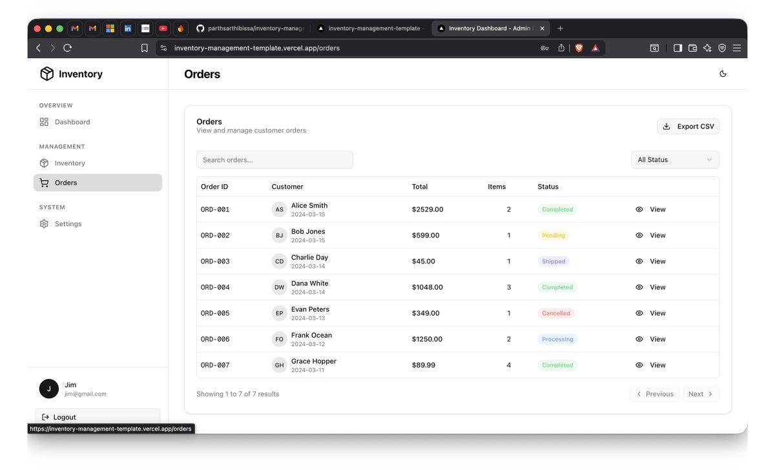Click the ORD-005 order ID cell

[x=215, y=313]
